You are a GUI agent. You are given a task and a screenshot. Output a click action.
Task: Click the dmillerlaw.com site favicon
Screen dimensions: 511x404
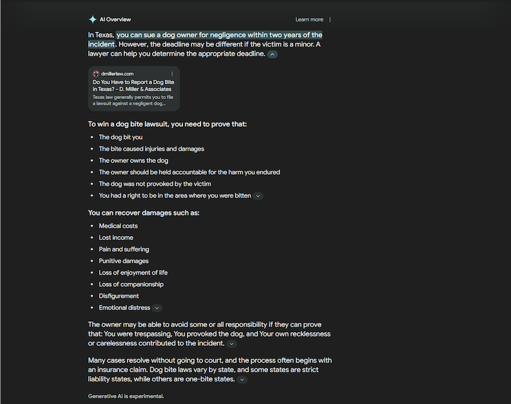pyautogui.click(x=96, y=74)
